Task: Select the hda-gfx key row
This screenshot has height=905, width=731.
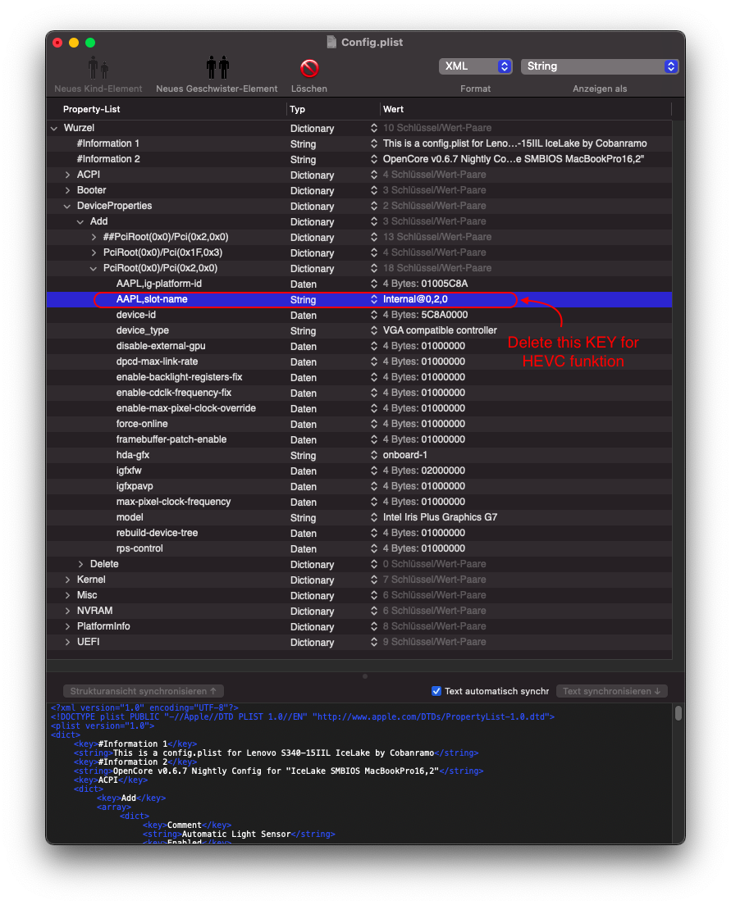Action: 359,456
